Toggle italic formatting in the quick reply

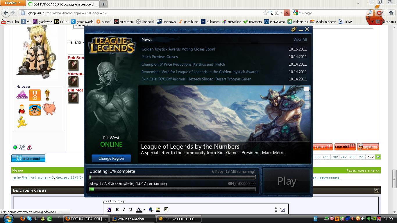click(124, 210)
